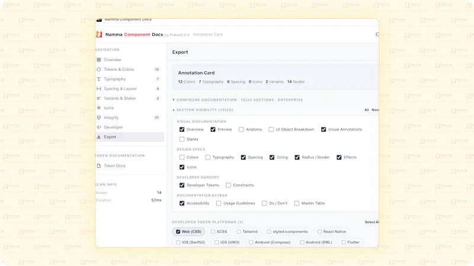Click the Overview grid icon in sidebar

(99, 60)
